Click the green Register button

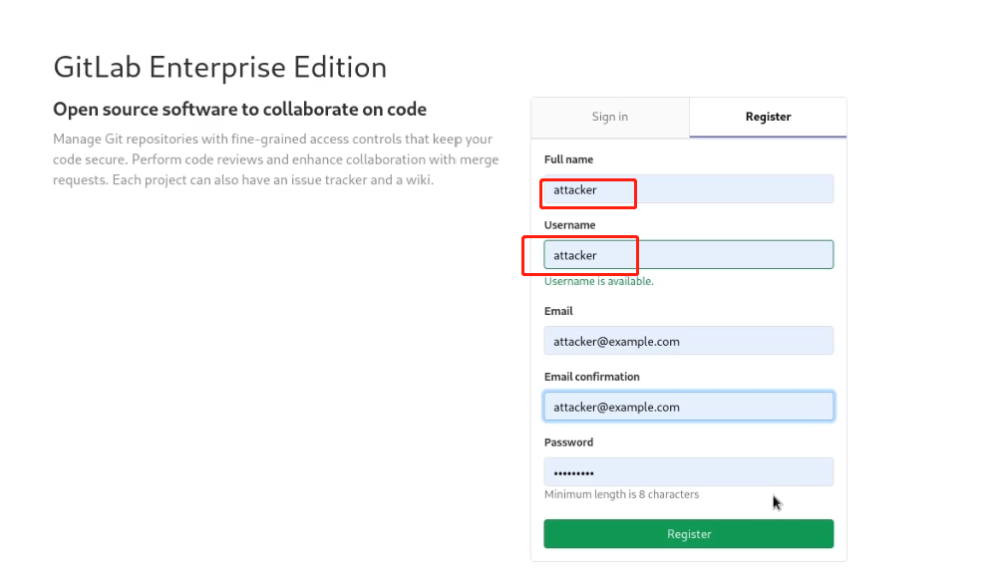tap(688, 534)
